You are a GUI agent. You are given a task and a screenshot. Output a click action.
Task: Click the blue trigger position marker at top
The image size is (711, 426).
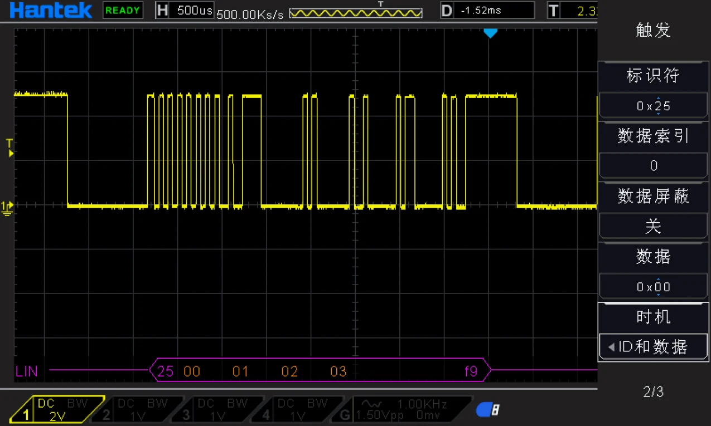point(490,34)
